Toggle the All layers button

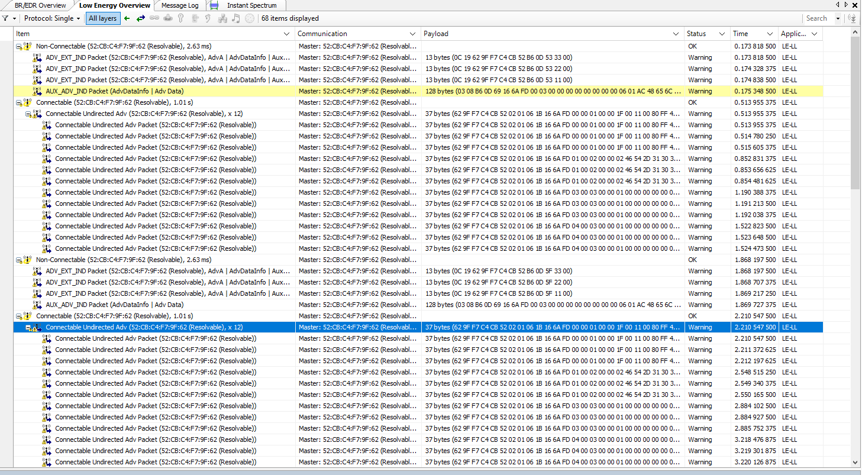tap(102, 18)
